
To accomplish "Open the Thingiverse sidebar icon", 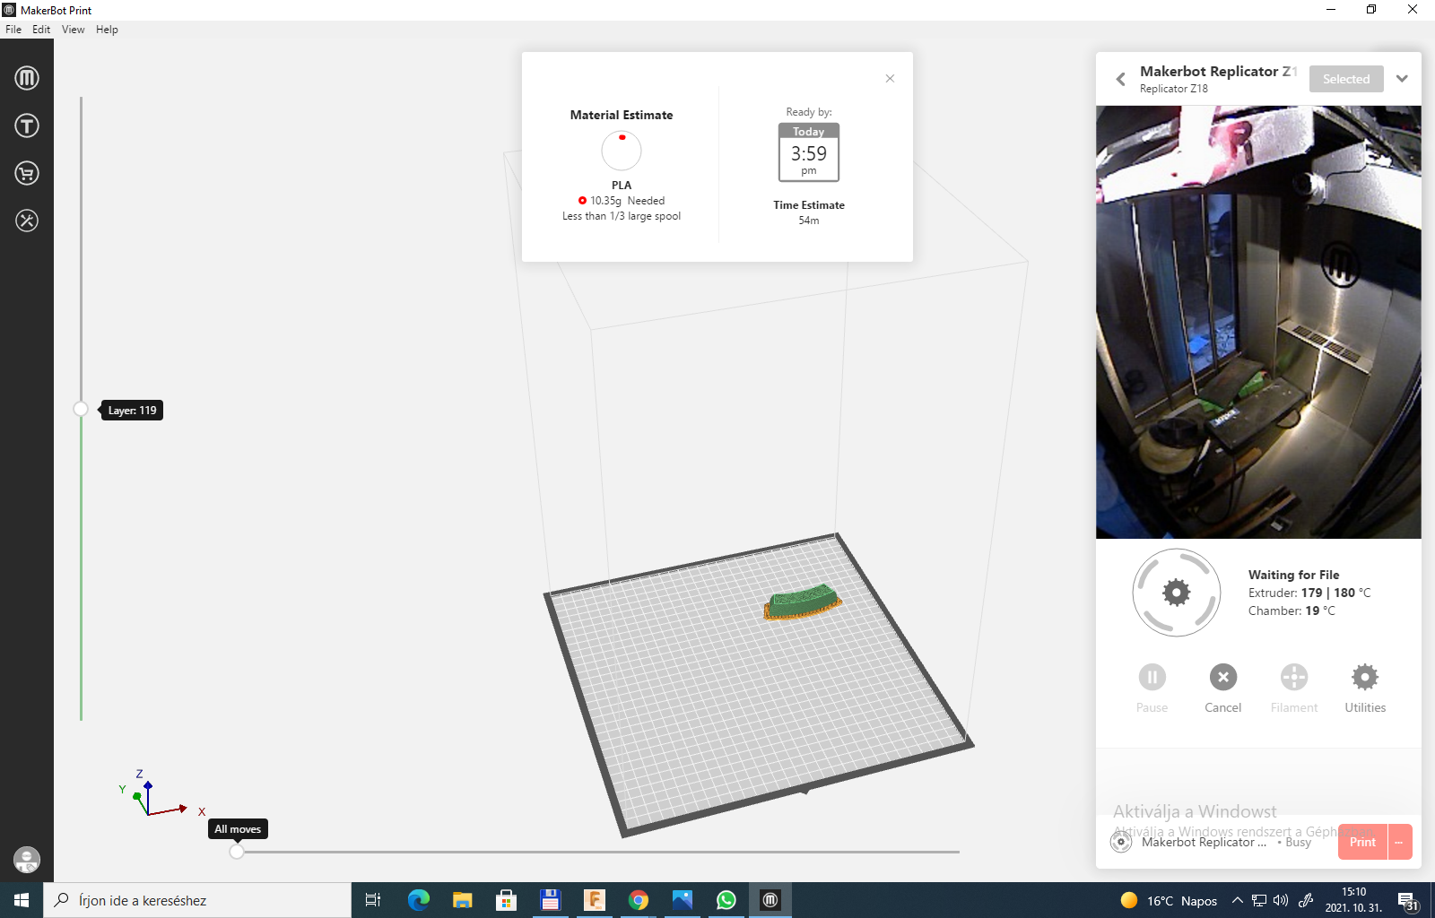I will pos(27,126).
